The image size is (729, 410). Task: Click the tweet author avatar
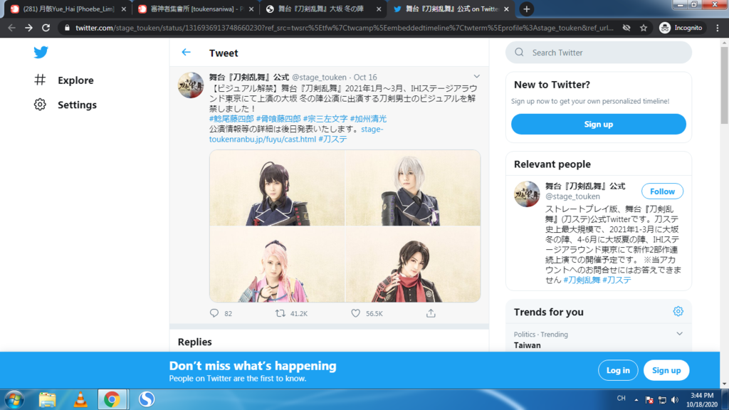(x=191, y=85)
